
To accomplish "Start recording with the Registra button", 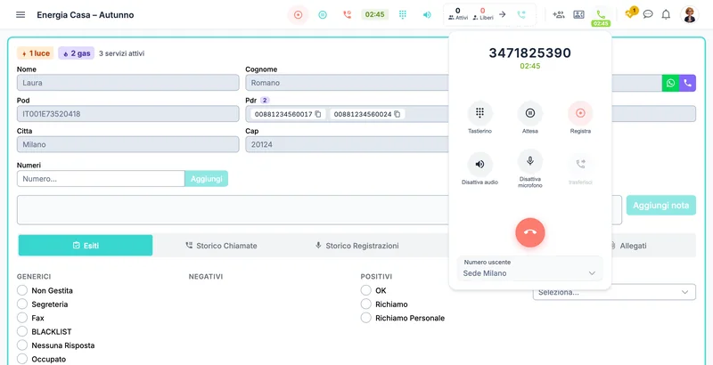I will pyautogui.click(x=580, y=113).
